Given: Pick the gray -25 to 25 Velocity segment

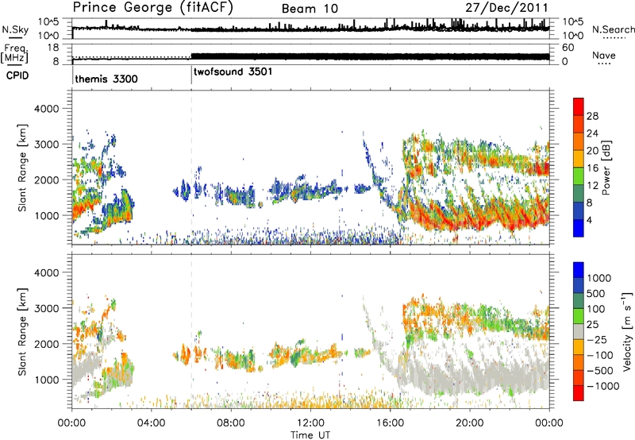Looking at the screenshot, I should click(x=579, y=331).
